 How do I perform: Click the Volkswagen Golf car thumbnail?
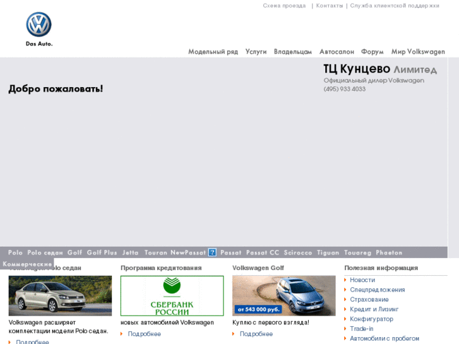[284, 295]
